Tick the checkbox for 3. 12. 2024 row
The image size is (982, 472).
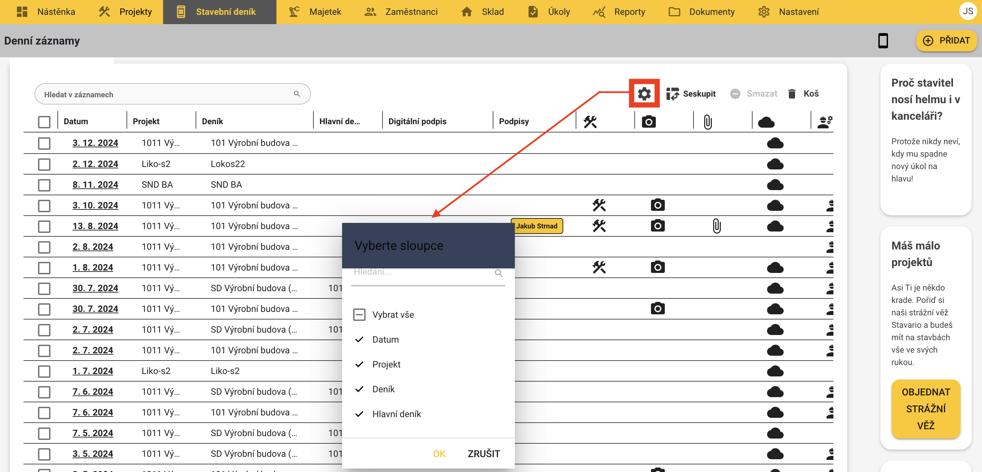(44, 143)
